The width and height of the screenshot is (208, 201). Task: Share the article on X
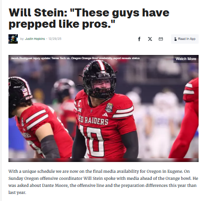pos(150,39)
